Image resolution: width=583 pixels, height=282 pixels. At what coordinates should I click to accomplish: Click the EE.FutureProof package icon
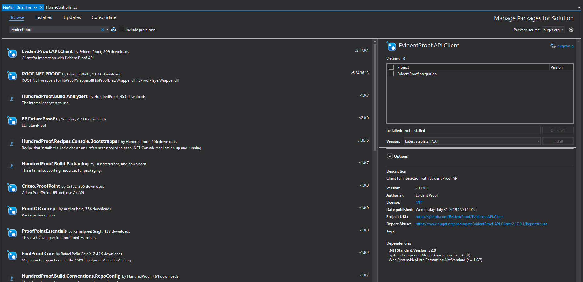[x=12, y=121]
